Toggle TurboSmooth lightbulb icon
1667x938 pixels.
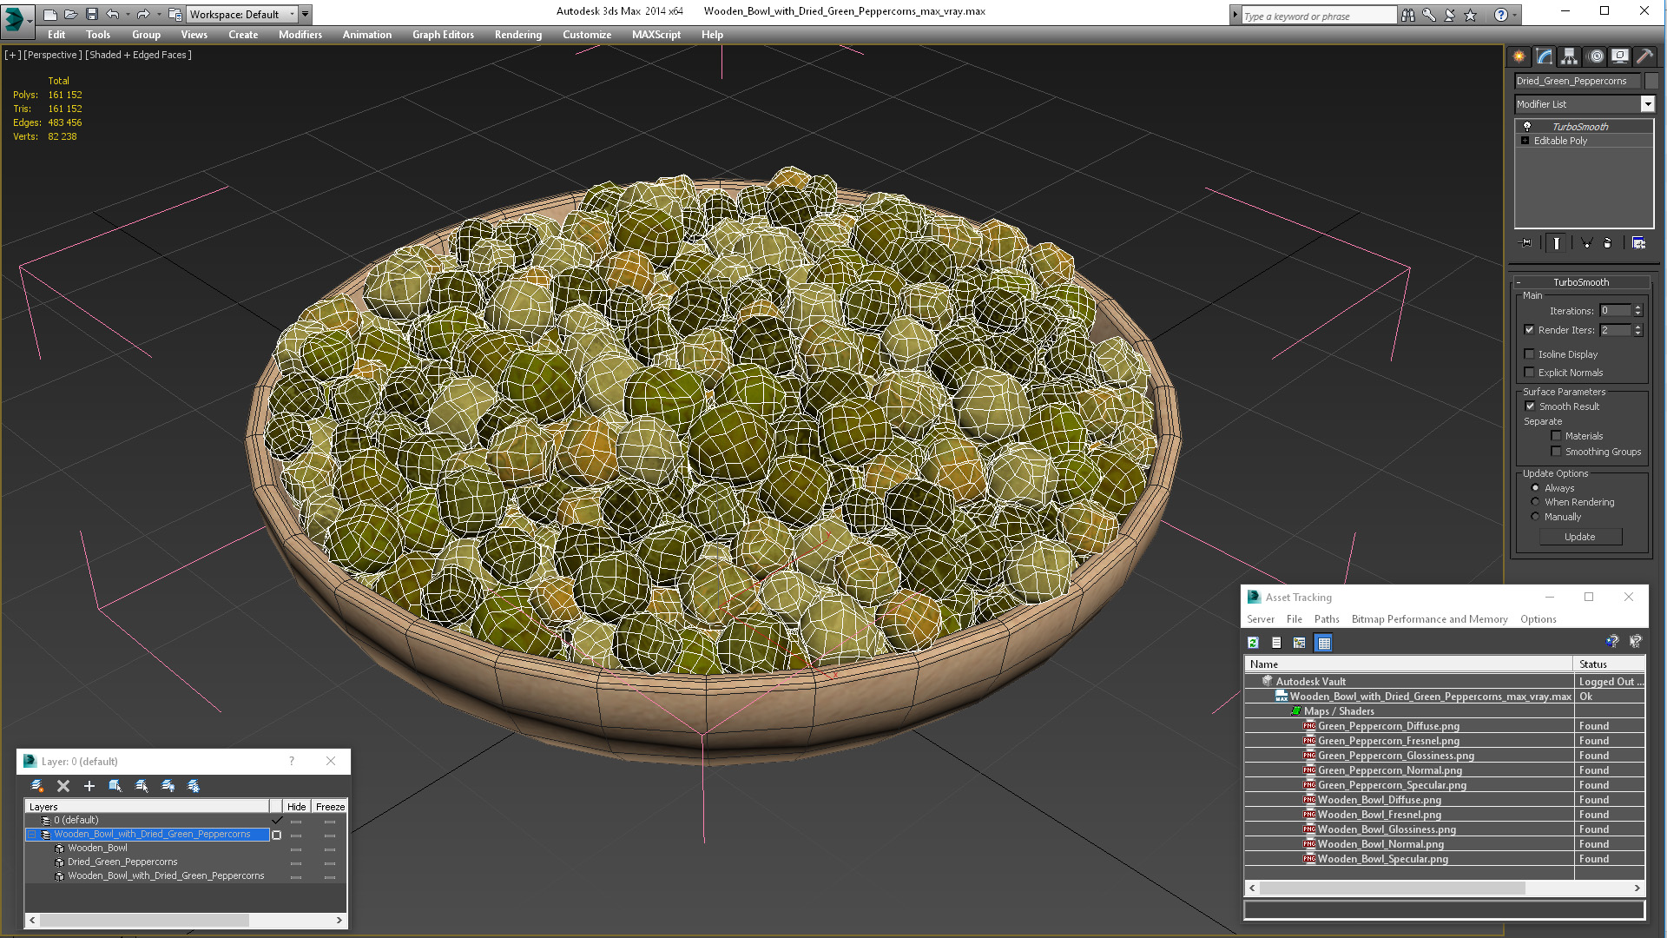coord(1527,127)
